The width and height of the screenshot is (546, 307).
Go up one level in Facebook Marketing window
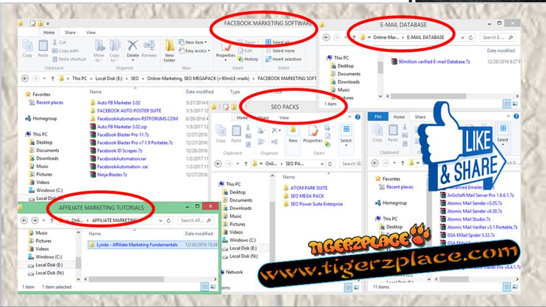(x=52, y=78)
